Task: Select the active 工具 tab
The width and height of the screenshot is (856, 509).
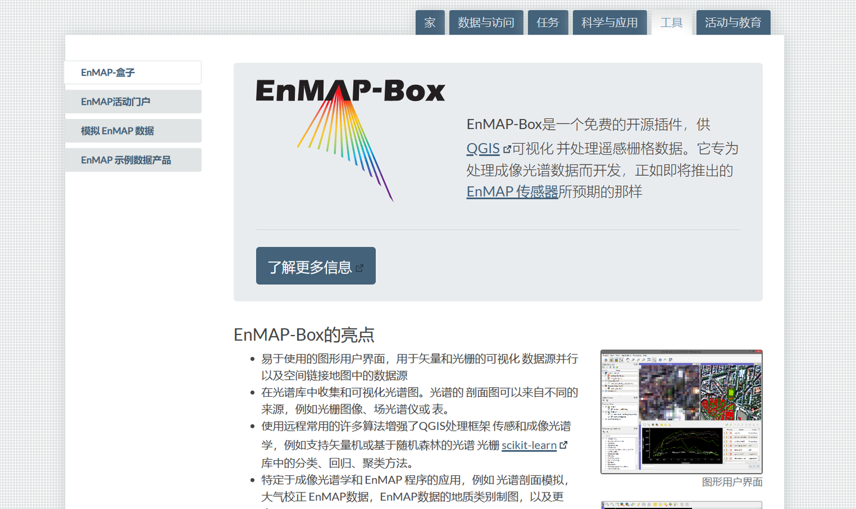Action: 672,22
